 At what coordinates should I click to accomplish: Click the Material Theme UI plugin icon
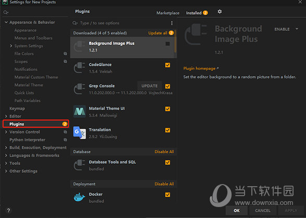80,112
